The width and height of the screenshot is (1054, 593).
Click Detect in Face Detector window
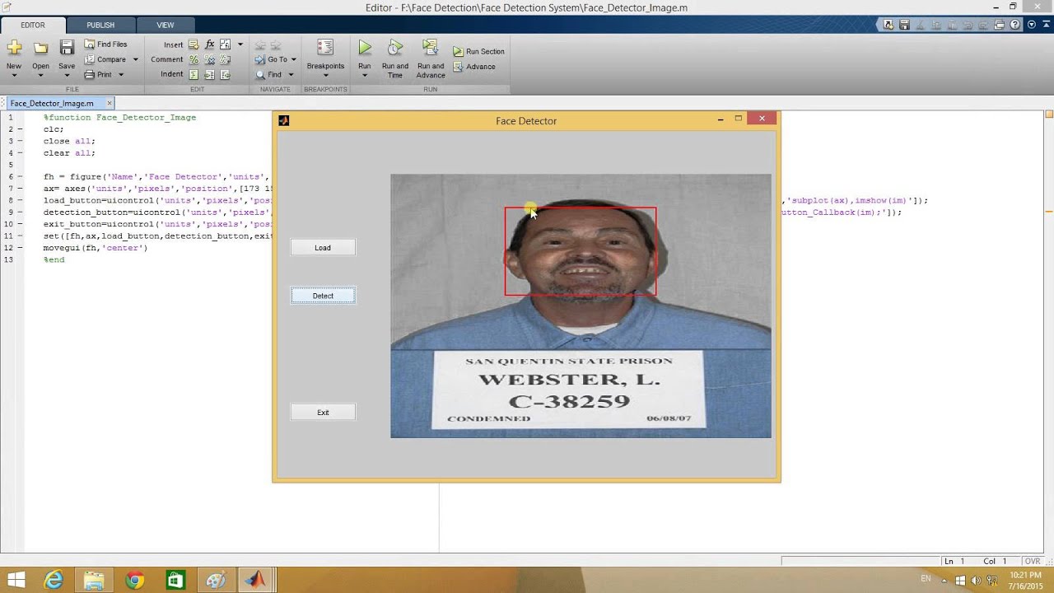pyautogui.click(x=323, y=296)
